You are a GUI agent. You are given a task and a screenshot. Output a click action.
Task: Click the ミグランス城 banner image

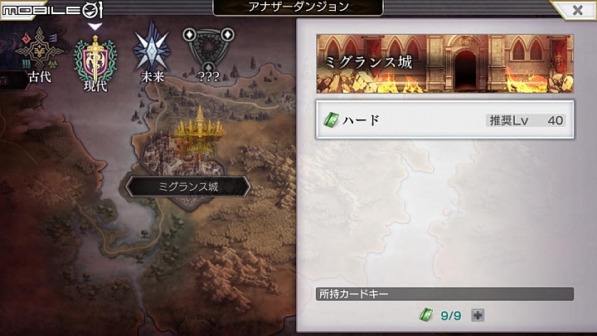[x=444, y=64]
